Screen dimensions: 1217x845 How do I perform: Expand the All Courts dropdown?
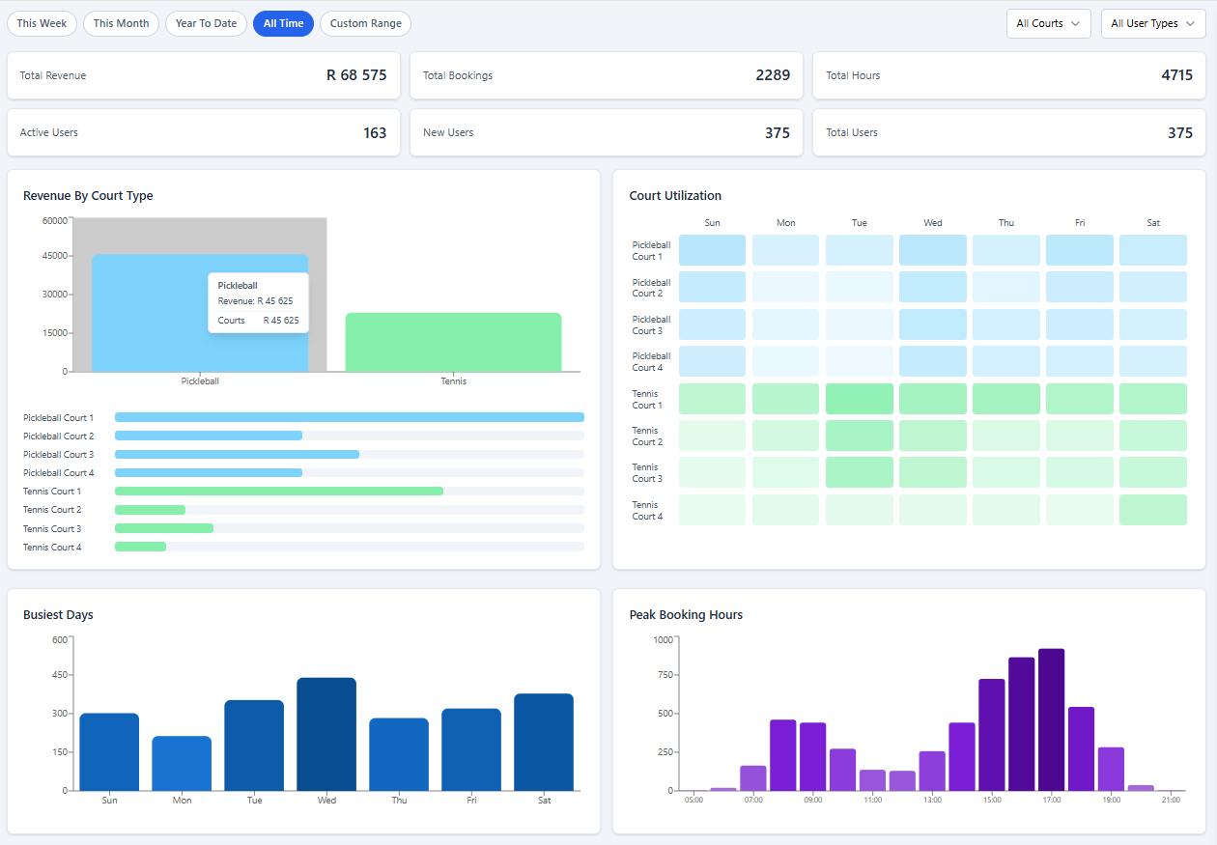pyautogui.click(x=1048, y=23)
